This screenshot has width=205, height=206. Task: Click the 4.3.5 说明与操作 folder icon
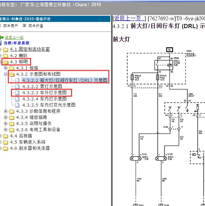(x=12, y=124)
